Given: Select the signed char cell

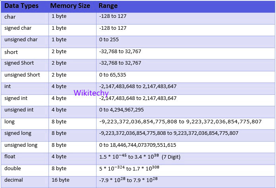Looking at the screenshot, I should tap(18, 29).
